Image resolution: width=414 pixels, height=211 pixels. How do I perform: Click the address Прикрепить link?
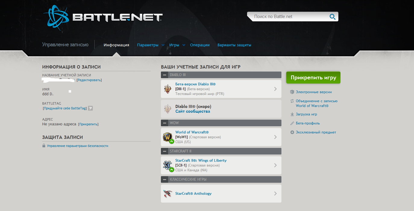(88, 124)
